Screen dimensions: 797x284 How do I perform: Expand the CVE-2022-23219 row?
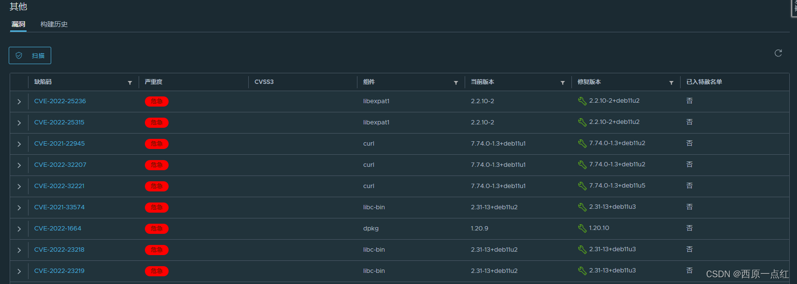pyautogui.click(x=19, y=271)
